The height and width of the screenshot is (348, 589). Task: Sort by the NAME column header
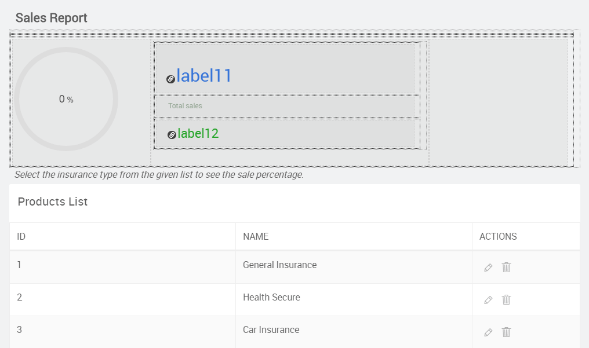pyautogui.click(x=256, y=237)
